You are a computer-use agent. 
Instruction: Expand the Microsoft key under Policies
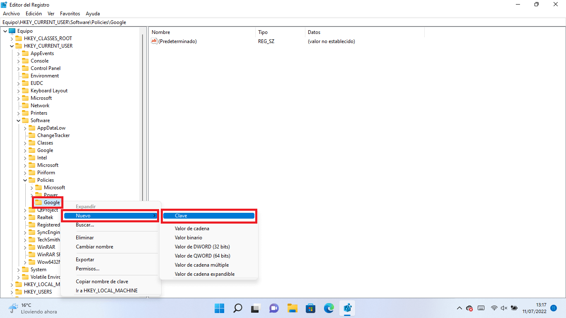coord(31,188)
